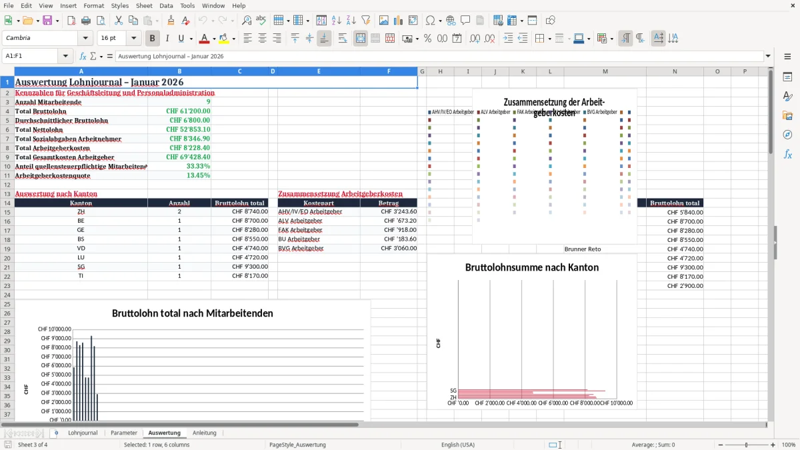This screenshot has width=800, height=450.
Task: Click the Spelling check icon
Action: point(261,21)
